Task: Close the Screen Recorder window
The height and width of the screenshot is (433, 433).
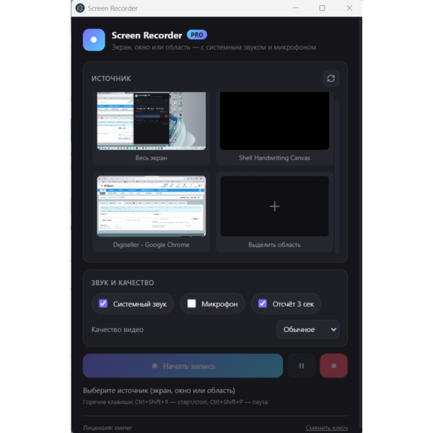Action: tap(349, 8)
